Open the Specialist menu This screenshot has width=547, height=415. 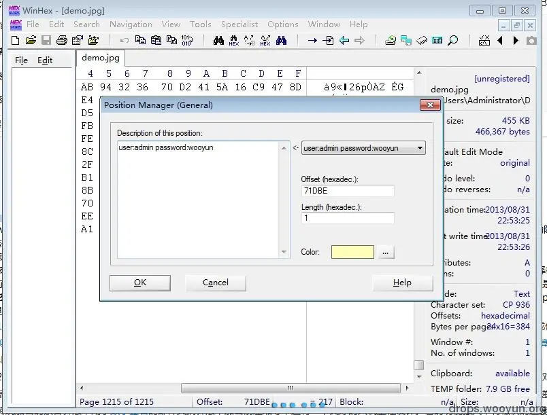239,24
